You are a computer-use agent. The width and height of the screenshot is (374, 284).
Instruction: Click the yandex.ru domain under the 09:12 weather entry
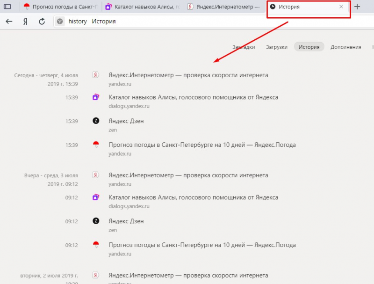tap(120, 254)
